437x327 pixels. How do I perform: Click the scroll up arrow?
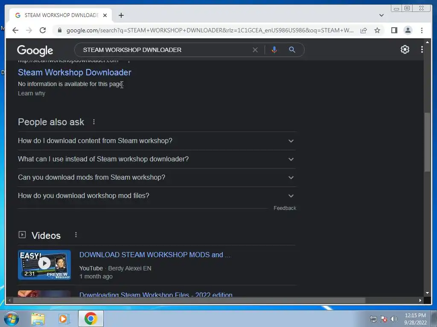point(427,42)
